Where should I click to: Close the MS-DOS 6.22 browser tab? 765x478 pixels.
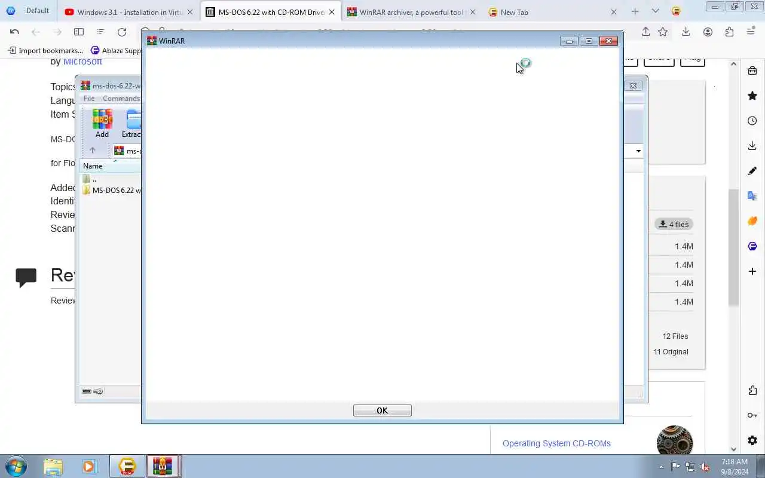coord(332,12)
